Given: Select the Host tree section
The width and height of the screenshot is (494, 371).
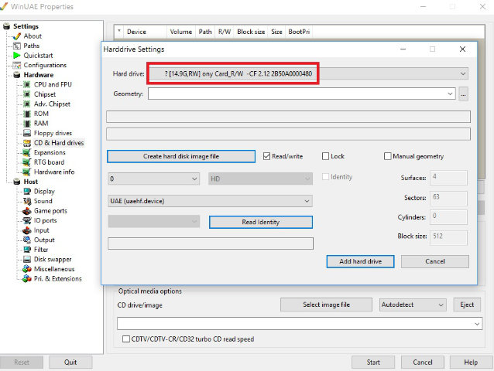Looking at the screenshot, I should (x=30, y=182).
